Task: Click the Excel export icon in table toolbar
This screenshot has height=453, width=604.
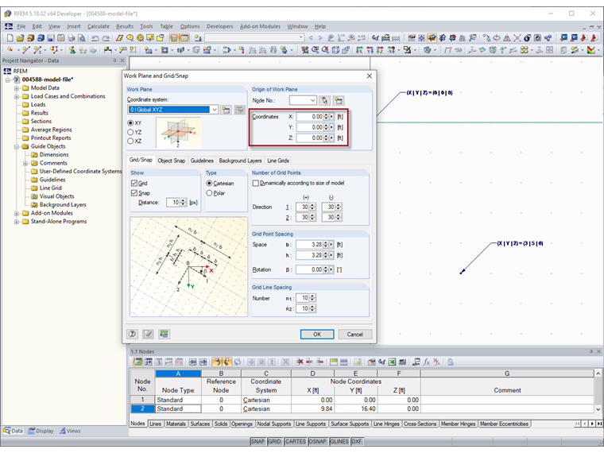Action: click(392, 362)
